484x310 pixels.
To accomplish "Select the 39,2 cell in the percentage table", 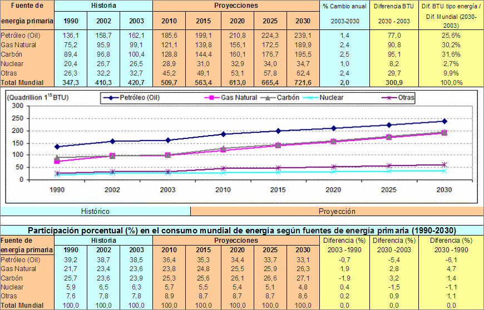I will point(70,259).
